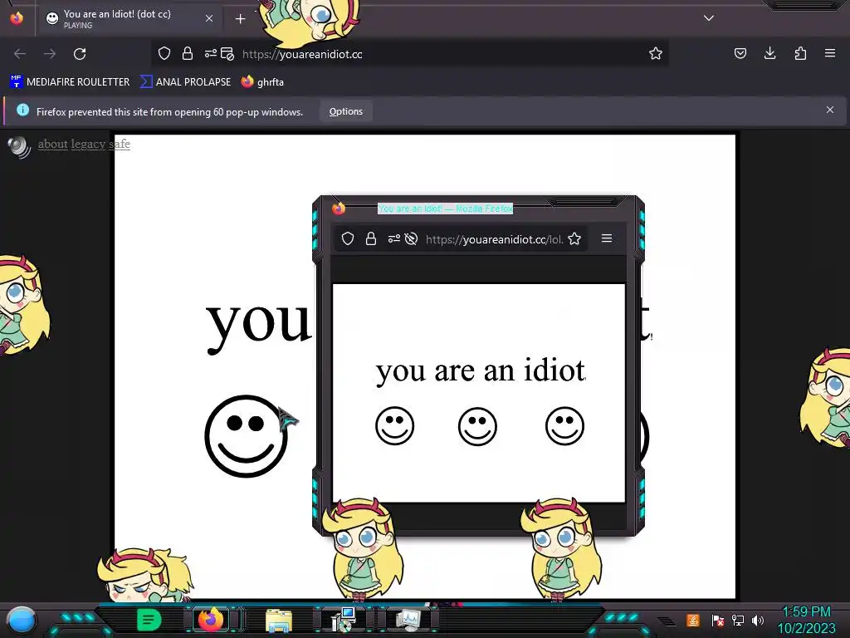
Task: Open Extensions puzzle-piece menu
Action: [x=800, y=53]
